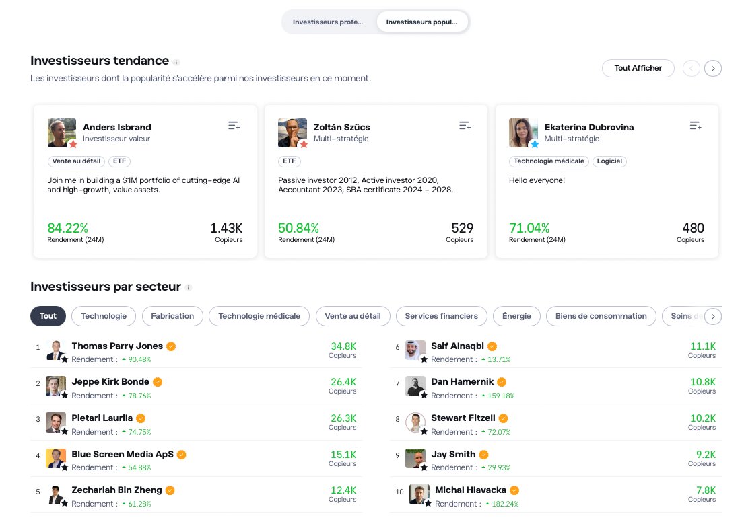The width and height of the screenshot is (742, 524).
Task: Click info icon beside Investisseurs tendance
Action: point(176,62)
